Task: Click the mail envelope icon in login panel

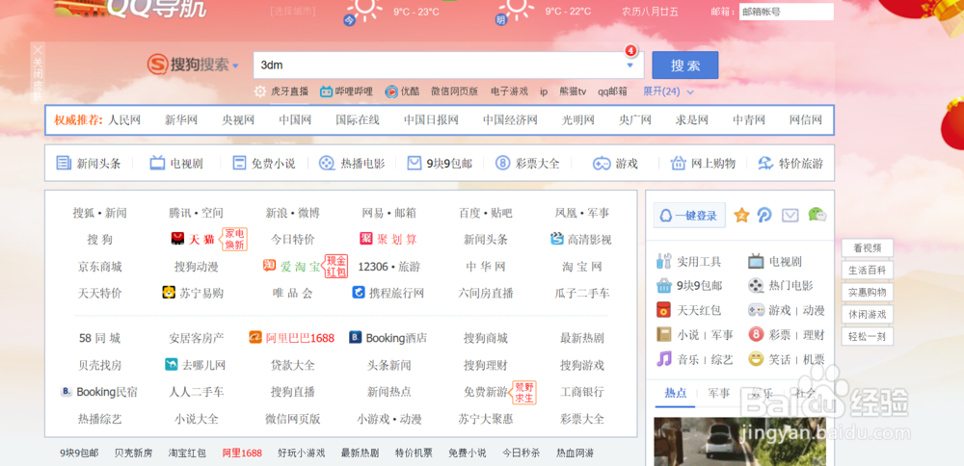Action: click(790, 215)
